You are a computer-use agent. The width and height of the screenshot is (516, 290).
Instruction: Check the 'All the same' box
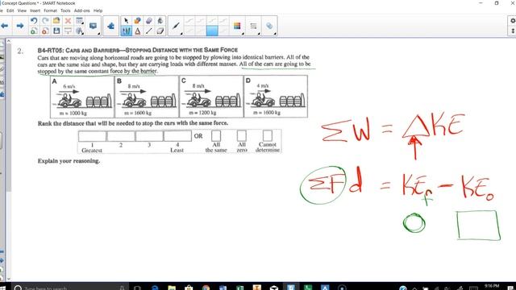pos(216,136)
